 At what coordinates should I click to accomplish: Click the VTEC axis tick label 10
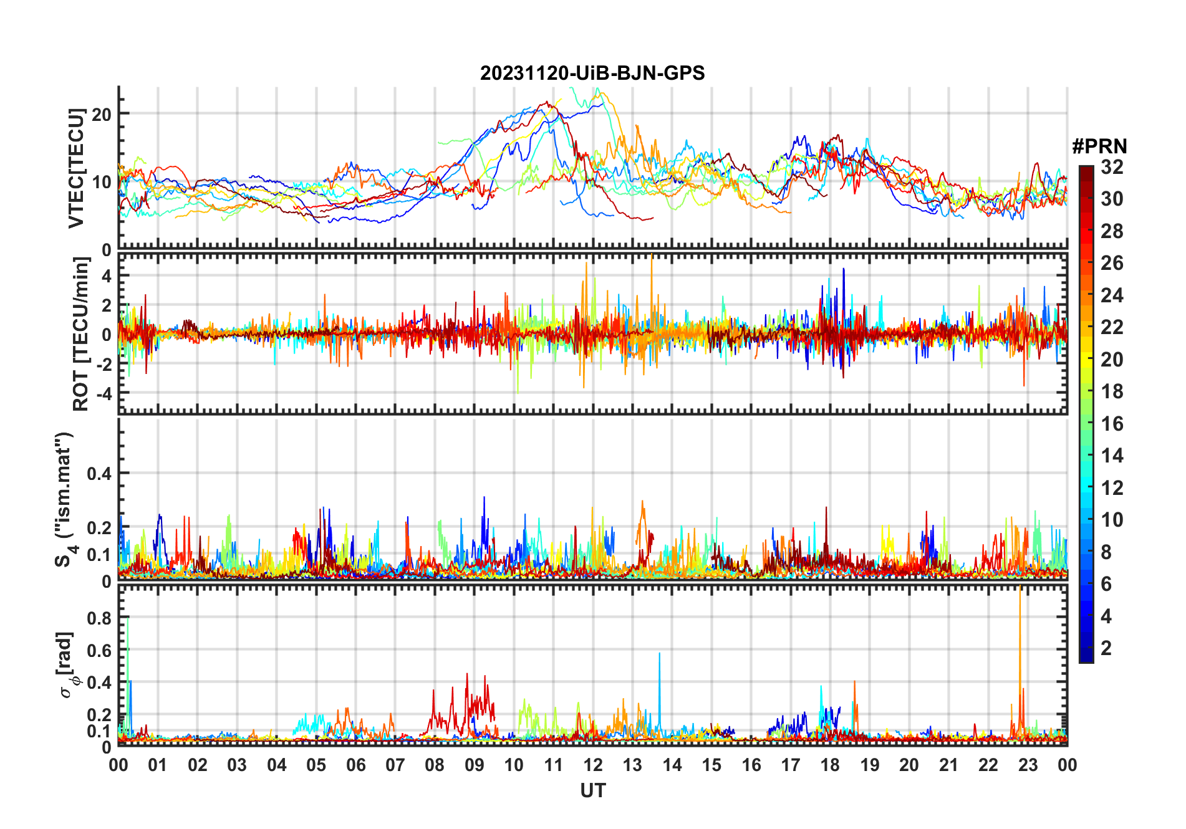pos(101,182)
